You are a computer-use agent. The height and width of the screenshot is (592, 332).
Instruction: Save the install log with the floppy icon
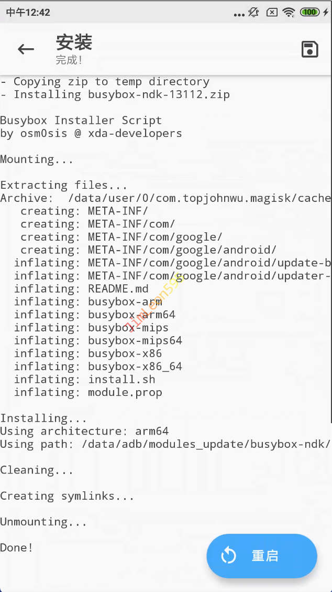(310, 49)
